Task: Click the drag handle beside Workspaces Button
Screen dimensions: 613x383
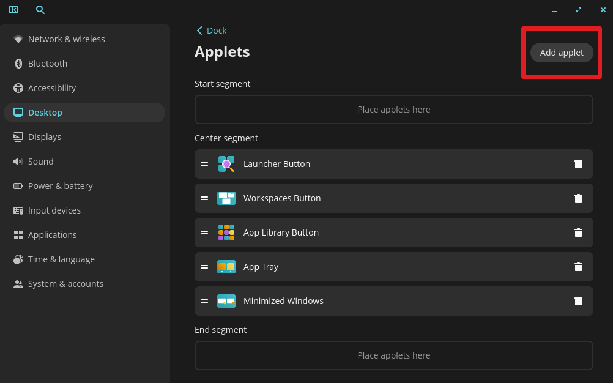Action: [204, 198]
